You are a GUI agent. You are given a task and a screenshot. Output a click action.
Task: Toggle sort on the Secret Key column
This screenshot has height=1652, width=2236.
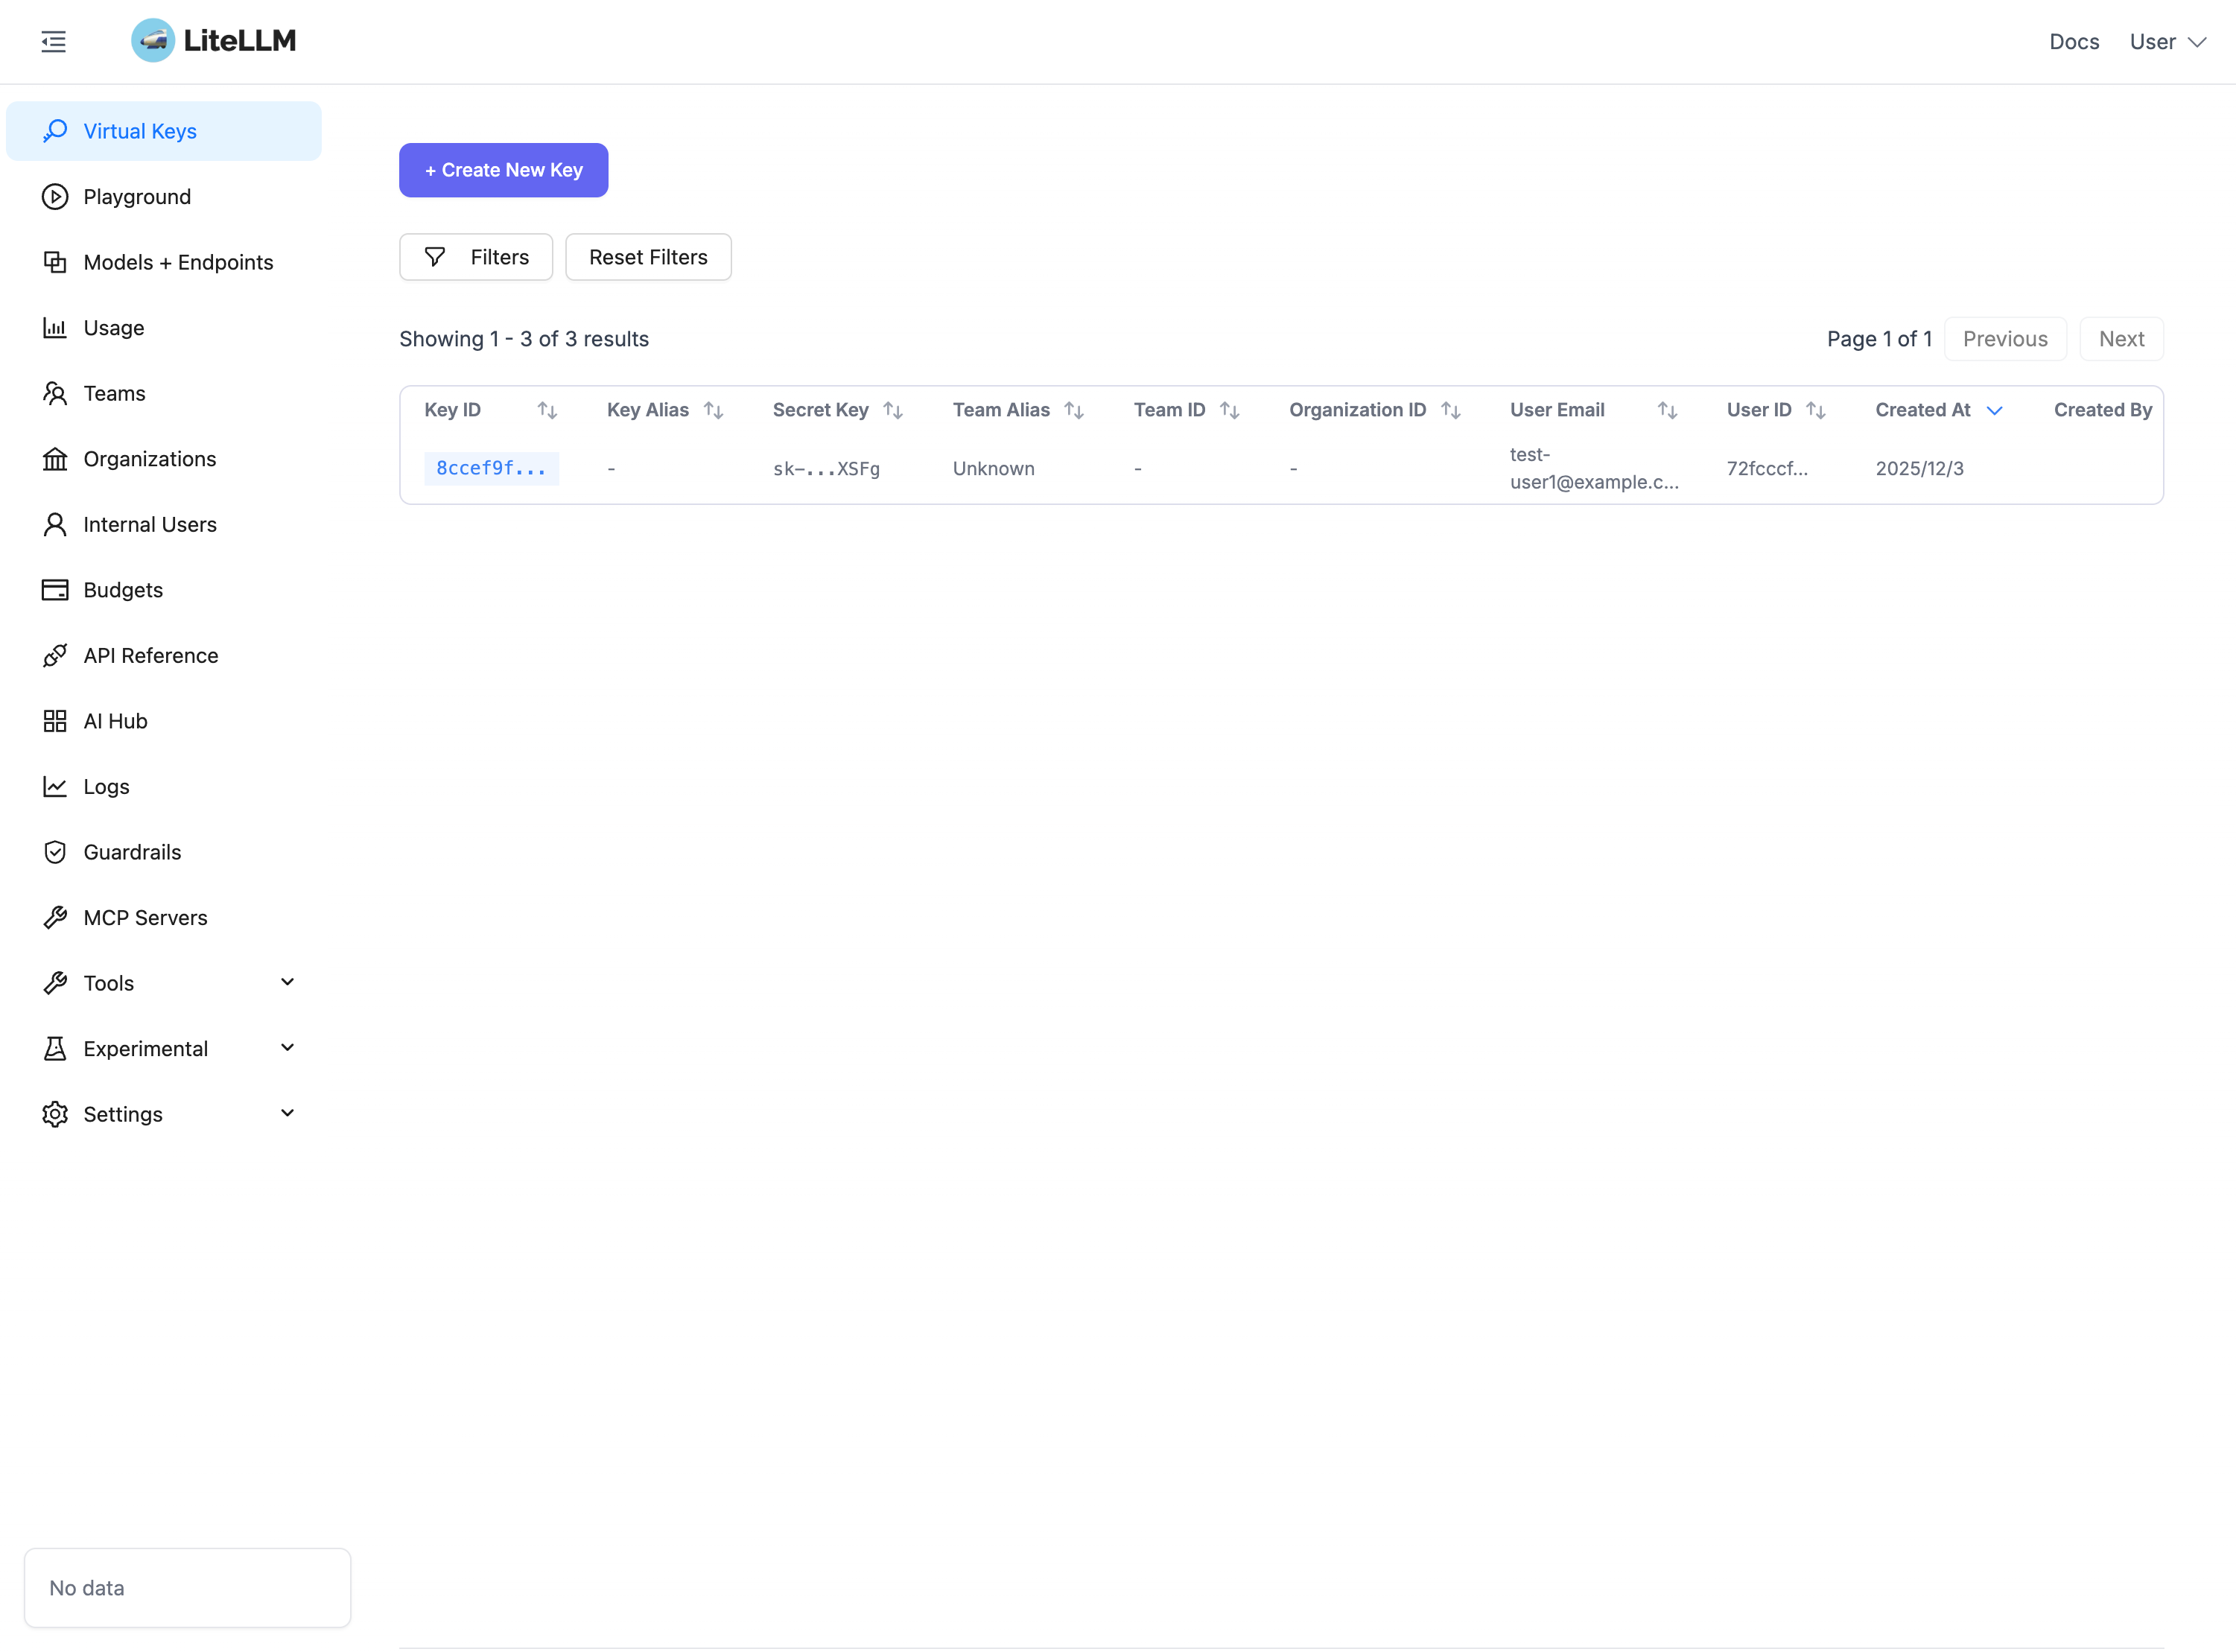click(893, 410)
